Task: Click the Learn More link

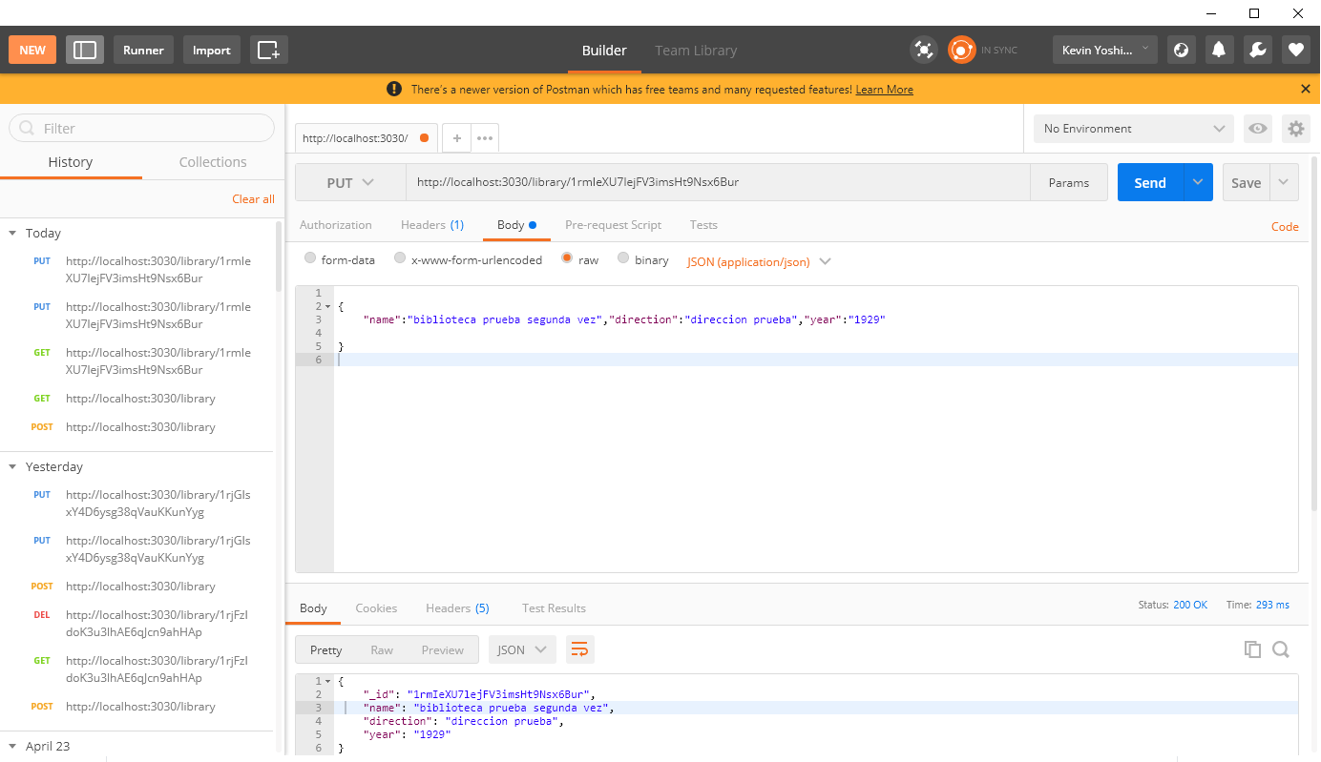Action: coord(884,89)
